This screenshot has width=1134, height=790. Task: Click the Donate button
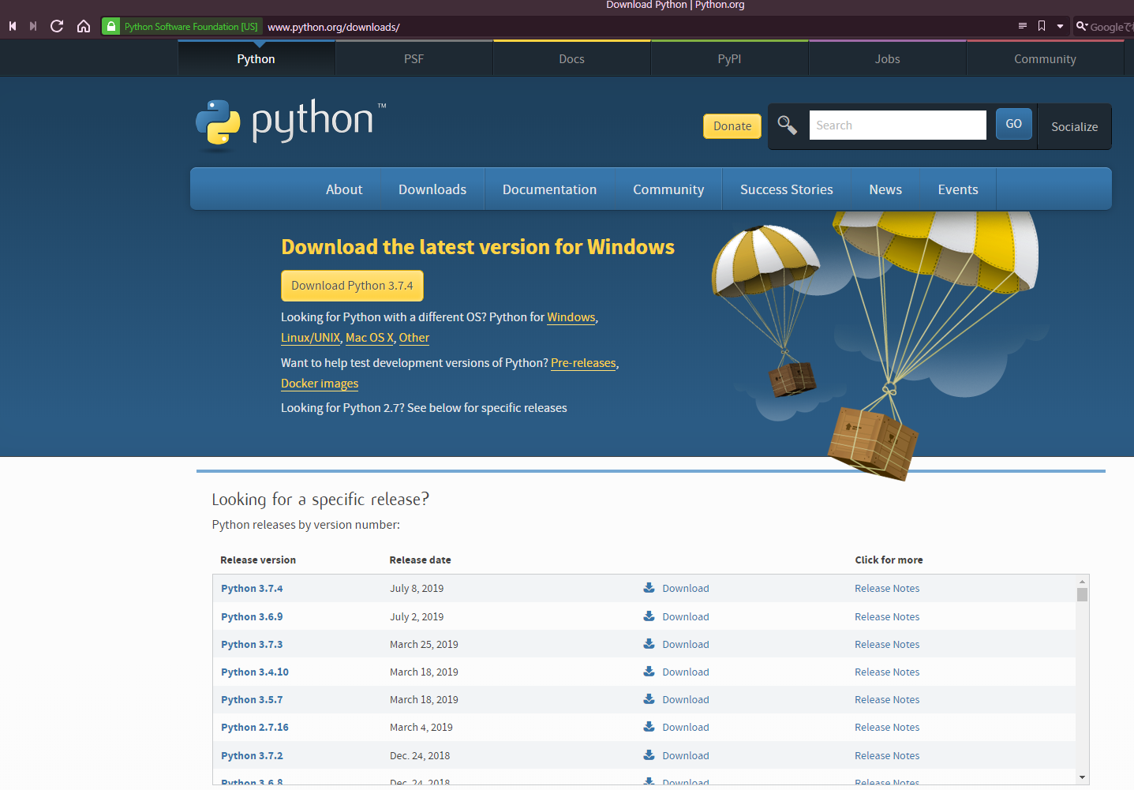tap(732, 126)
